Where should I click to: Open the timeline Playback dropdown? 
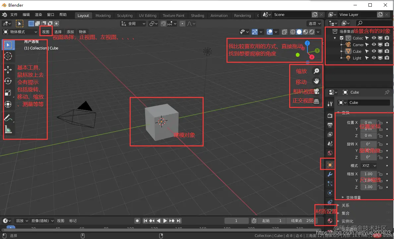[x=22, y=221]
